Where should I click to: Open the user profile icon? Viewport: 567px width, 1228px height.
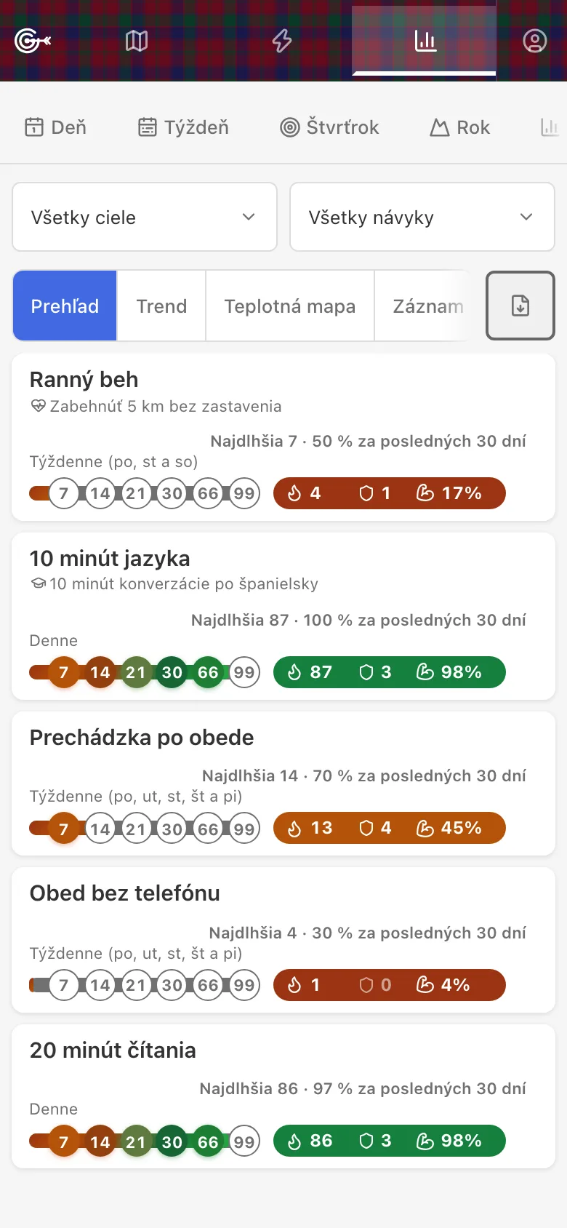tap(534, 41)
